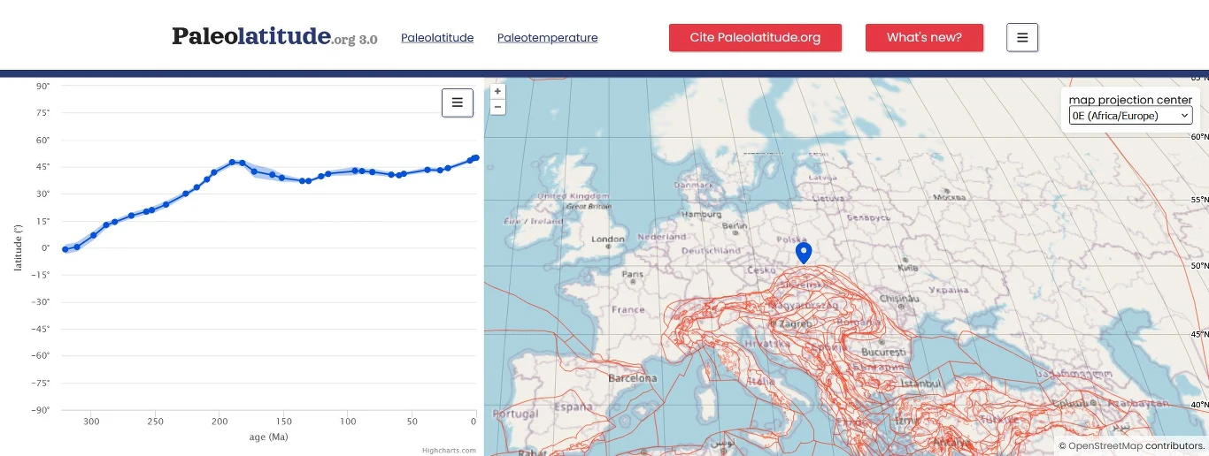The width and height of the screenshot is (1209, 456).
Task: Click the 'Hamburg' label on map
Action: (702, 214)
